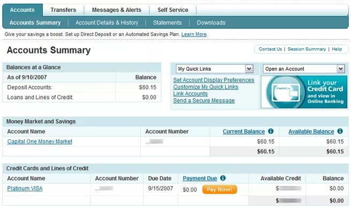Screen dimensions: 351x209
Task: Click the Pay Now! button
Action: [x=219, y=189]
